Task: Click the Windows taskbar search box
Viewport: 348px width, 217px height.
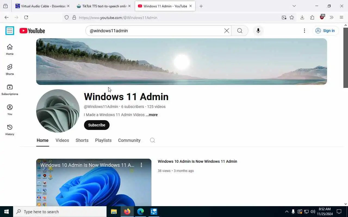Action: click(60, 212)
